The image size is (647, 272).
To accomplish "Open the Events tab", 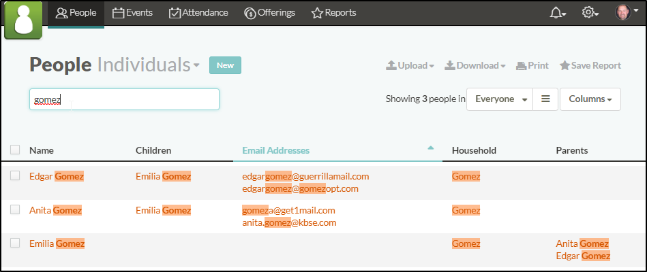I will click(x=132, y=13).
